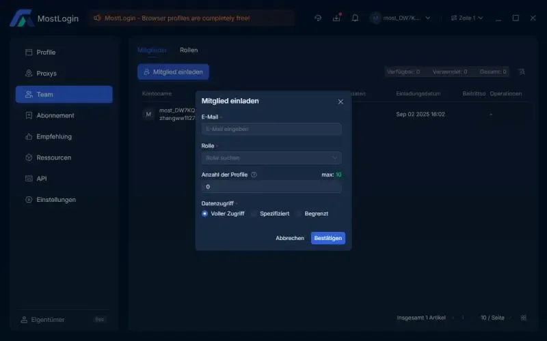This screenshot has width=547, height=341.
Task: Select the Team sidebar item
Action: point(64,94)
